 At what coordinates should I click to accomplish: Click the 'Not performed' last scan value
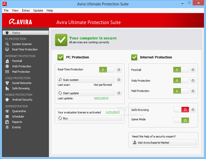tap(103, 85)
